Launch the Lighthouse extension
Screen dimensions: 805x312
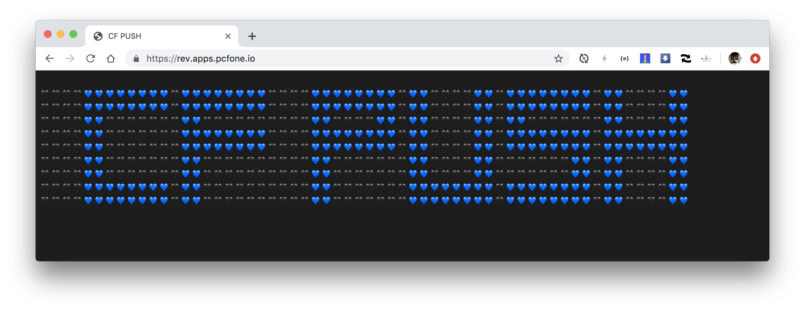pyautogui.click(x=645, y=58)
